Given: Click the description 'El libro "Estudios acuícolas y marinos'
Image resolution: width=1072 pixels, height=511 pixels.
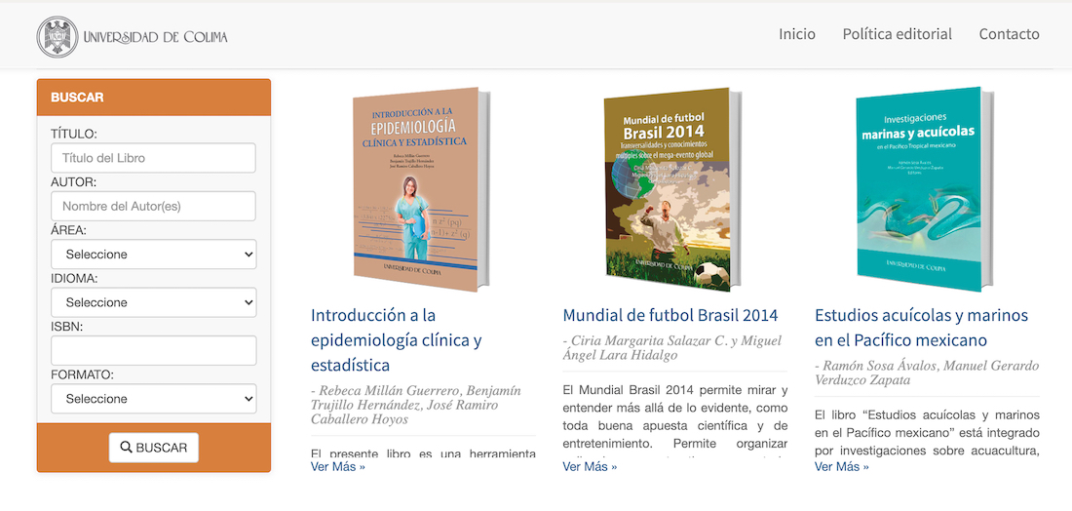Looking at the screenshot, I should [927, 433].
